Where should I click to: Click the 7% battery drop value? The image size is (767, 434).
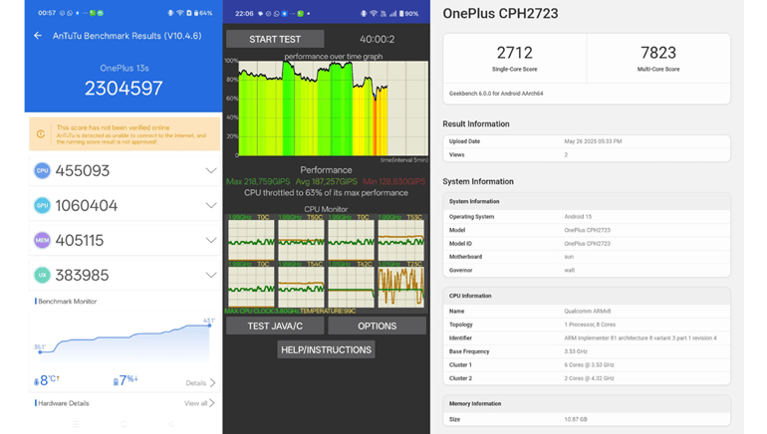(126, 380)
